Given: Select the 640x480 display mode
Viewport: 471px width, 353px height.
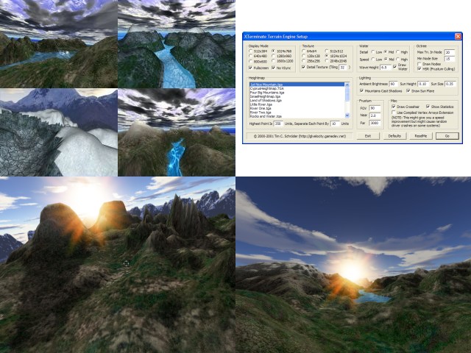Looking at the screenshot, I should pos(251,56).
